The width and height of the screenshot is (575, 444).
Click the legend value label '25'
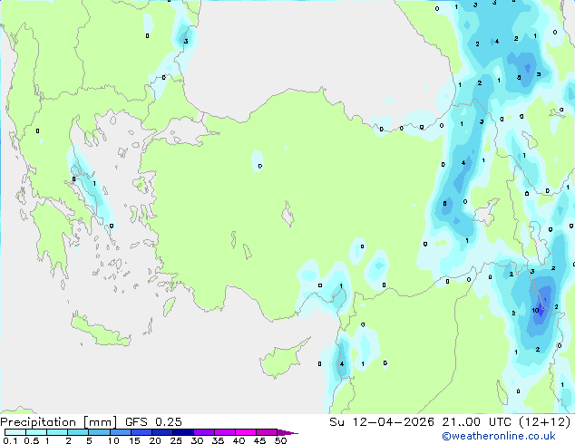pos(176,440)
